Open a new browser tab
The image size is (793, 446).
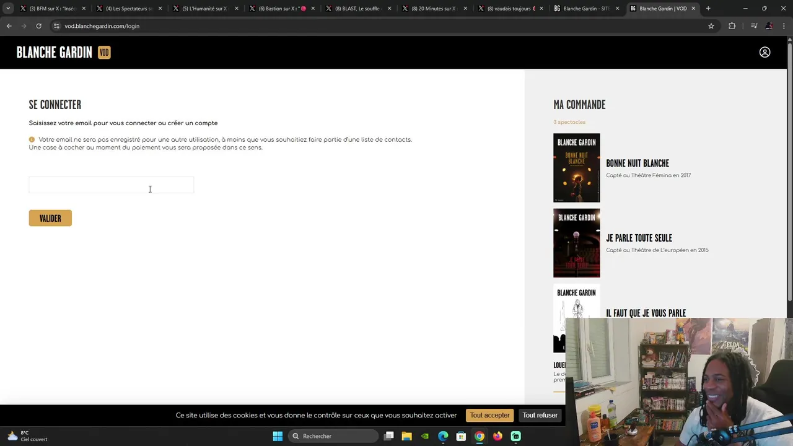click(x=708, y=9)
